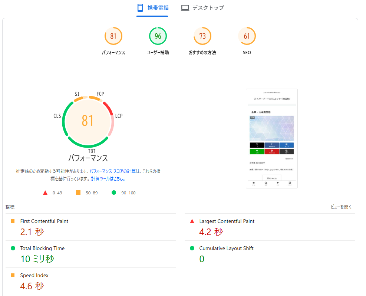Click the 指標 section heading
Viewport: 366px width, 296px height.
coord(10,207)
